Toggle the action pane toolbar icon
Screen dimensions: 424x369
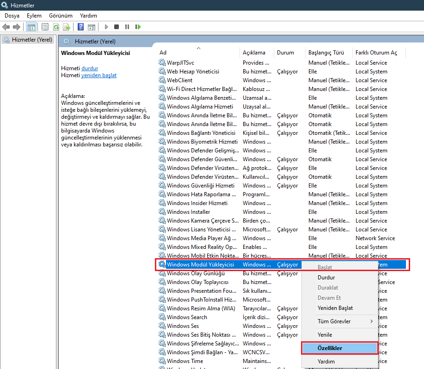pos(92,27)
